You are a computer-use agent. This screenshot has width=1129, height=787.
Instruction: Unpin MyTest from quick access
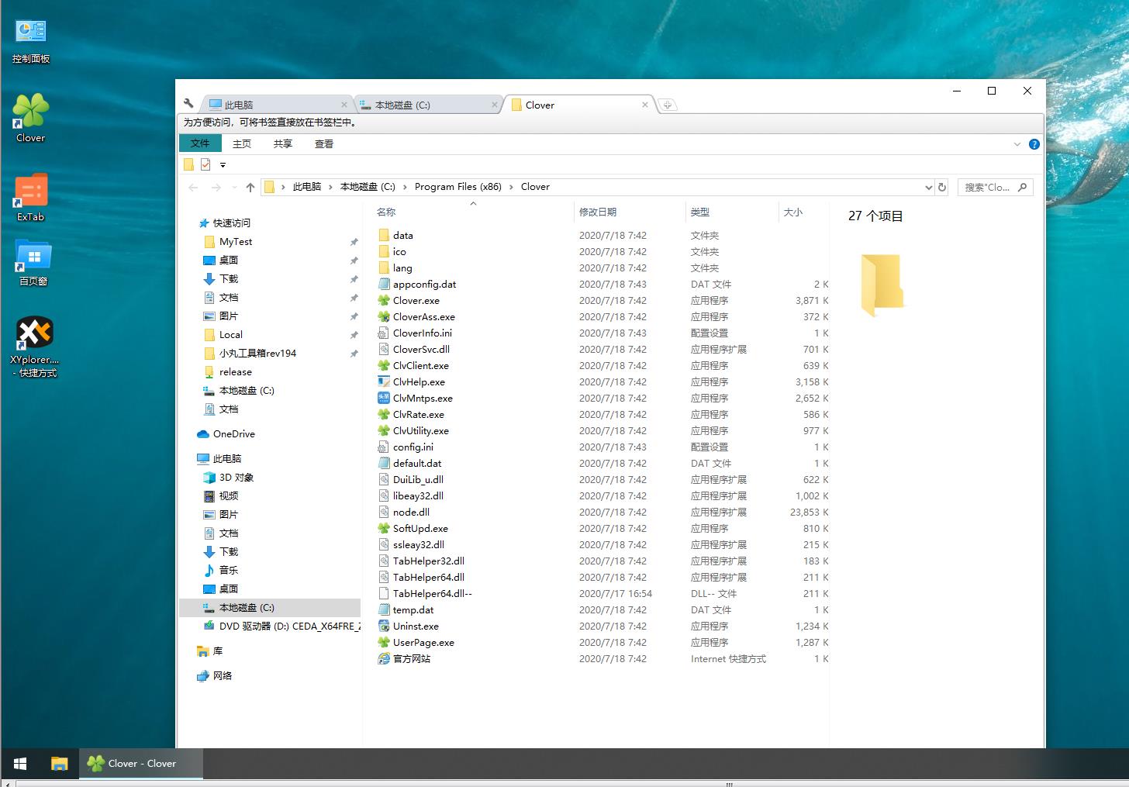[x=354, y=241]
